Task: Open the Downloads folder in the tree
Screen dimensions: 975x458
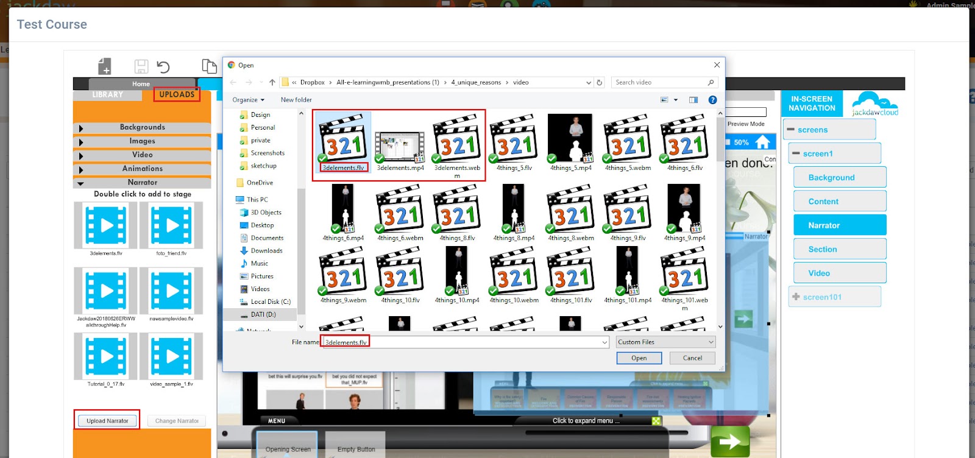Action: point(266,251)
